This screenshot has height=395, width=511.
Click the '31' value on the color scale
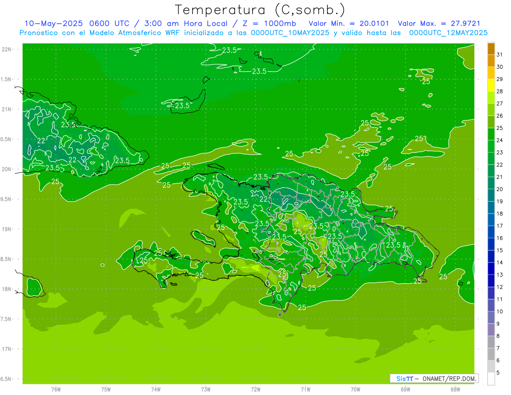pyautogui.click(x=500, y=55)
